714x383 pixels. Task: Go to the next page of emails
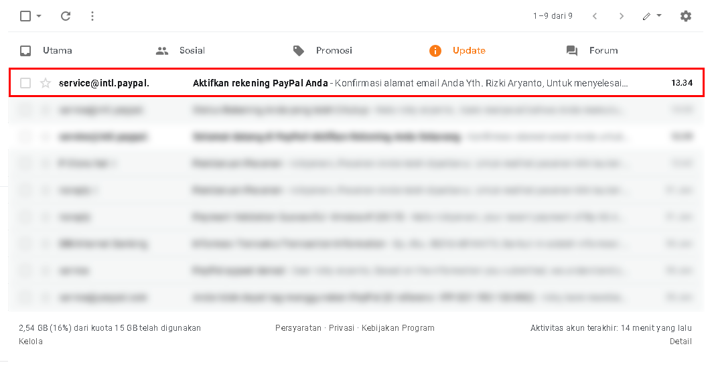621,16
